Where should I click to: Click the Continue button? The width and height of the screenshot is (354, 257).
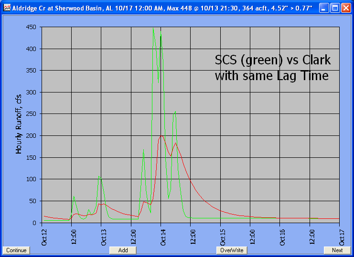pyautogui.click(x=16, y=250)
